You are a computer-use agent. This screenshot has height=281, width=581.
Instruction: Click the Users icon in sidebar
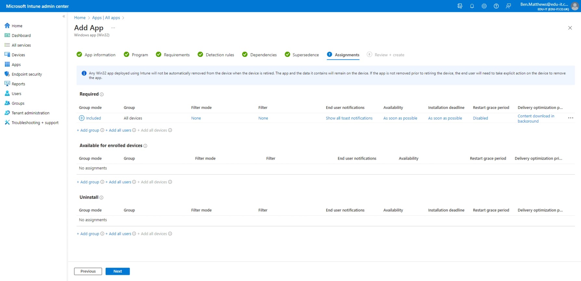coord(7,94)
